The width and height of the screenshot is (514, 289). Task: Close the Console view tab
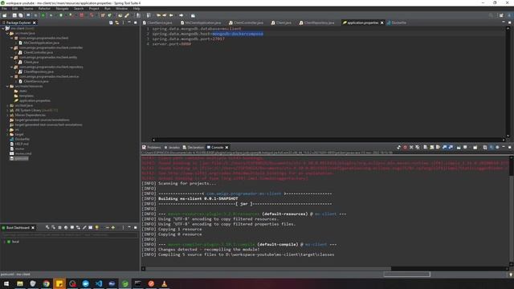(x=226, y=148)
